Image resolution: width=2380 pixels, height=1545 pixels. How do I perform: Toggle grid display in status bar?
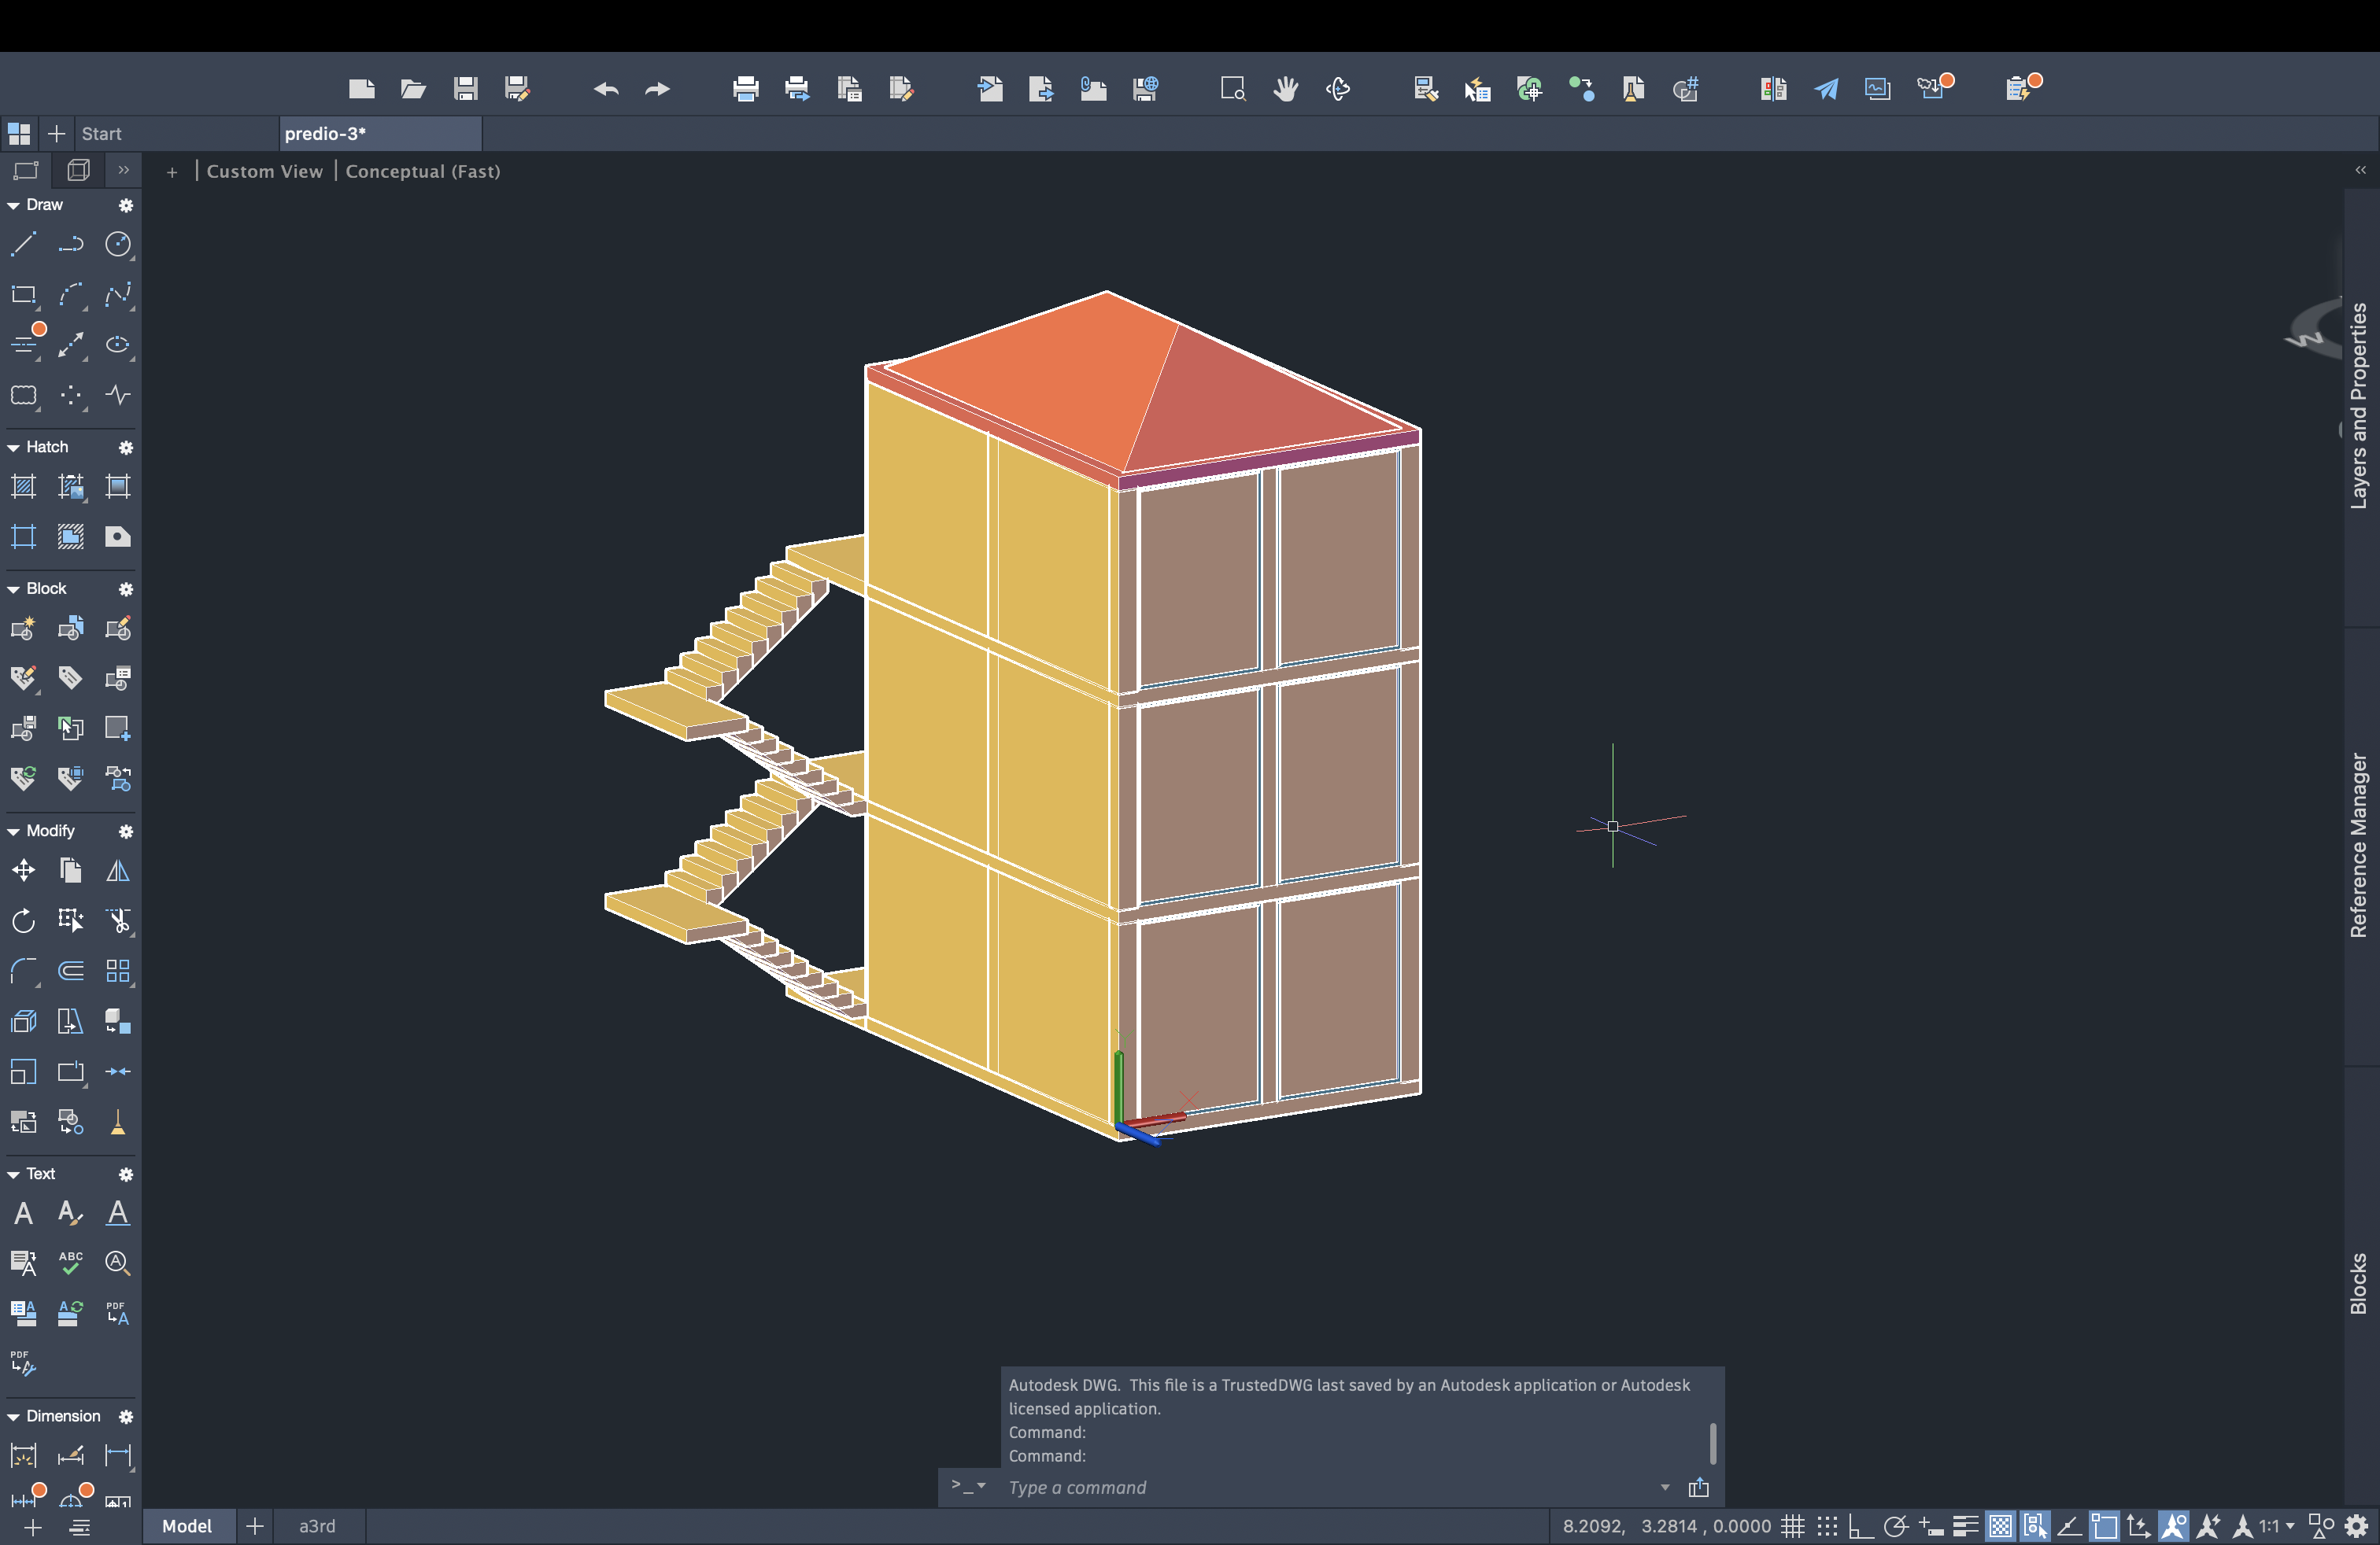point(1793,1526)
